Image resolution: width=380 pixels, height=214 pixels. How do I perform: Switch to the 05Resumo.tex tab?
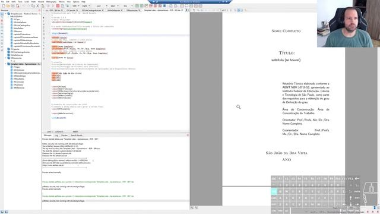(132, 11)
